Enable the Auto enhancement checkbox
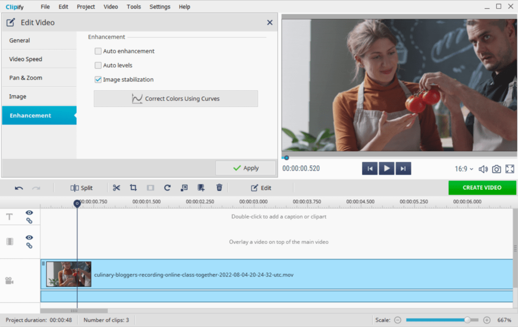This screenshot has width=518, height=327. [x=98, y=51]
